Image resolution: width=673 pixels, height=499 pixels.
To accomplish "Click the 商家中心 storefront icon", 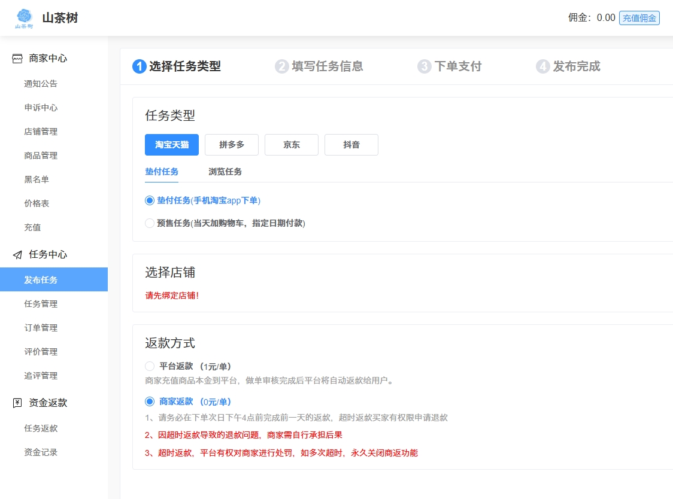I will tap(17, 59).
